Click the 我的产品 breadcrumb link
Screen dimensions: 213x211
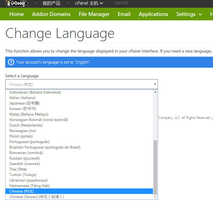click(x=51, y=3)
